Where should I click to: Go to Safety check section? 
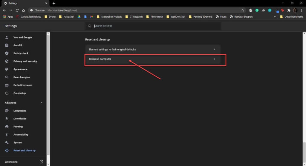[x=21, y=53]
